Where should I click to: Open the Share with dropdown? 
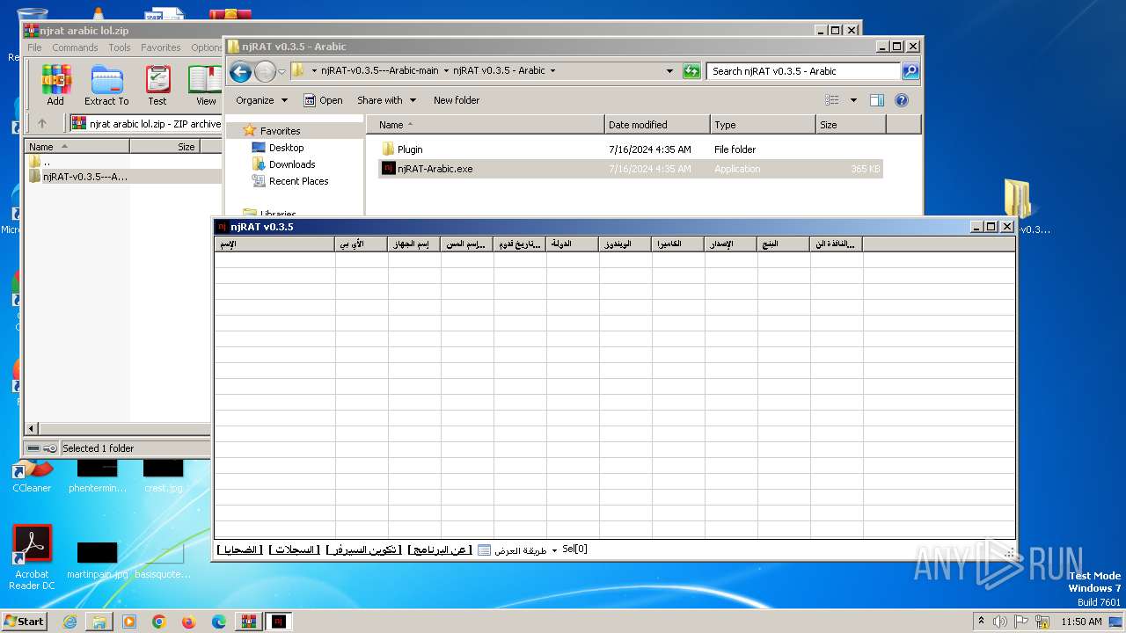pyautogui.click(x=386, y=100)
